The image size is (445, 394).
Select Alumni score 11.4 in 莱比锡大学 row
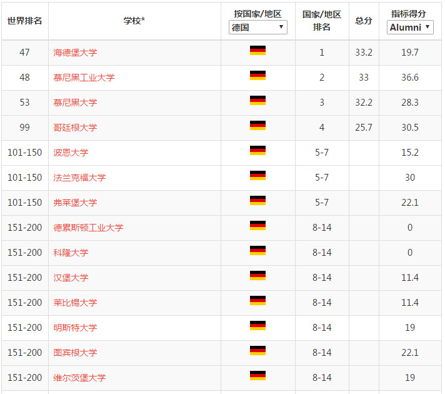[x=410, y=303]
